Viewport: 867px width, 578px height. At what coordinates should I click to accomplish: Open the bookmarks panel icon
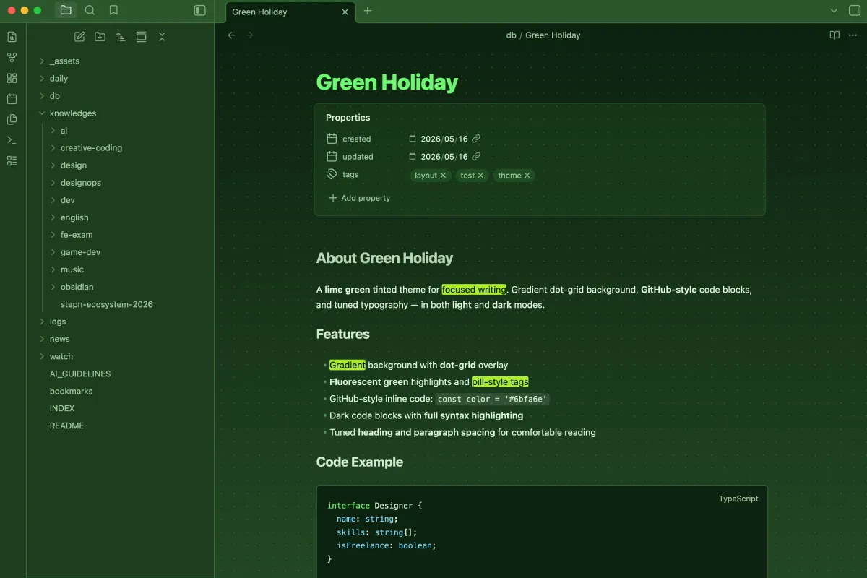tap(113, 10)
